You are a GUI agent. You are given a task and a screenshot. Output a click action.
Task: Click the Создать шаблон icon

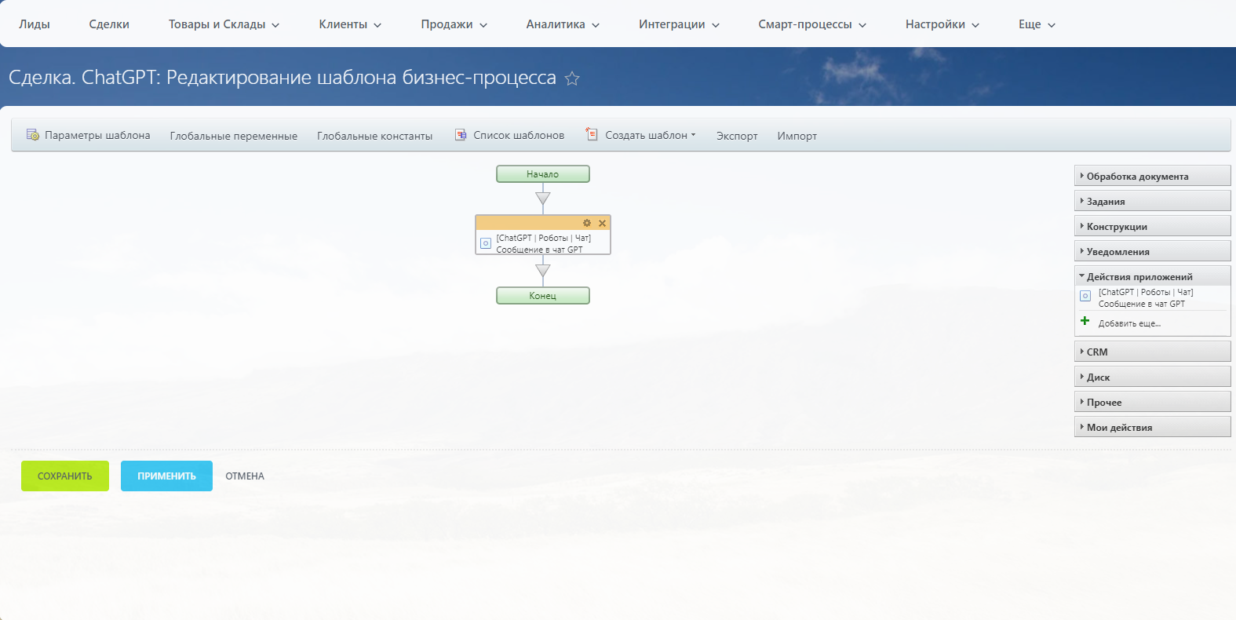(x=592, y=135)
